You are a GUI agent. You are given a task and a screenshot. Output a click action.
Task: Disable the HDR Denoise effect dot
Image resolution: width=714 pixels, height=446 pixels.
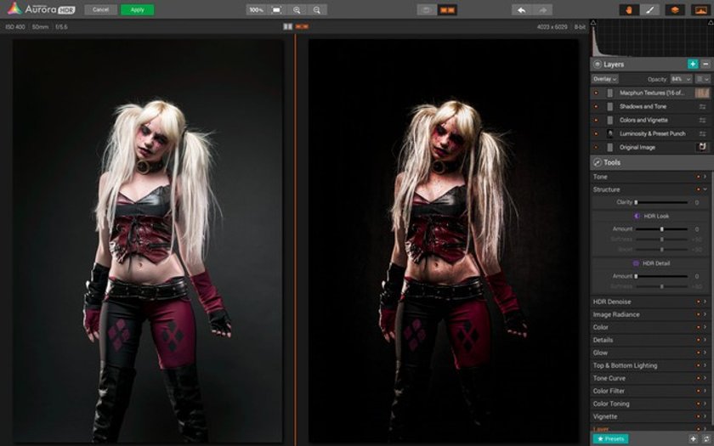tap(698, 302)
